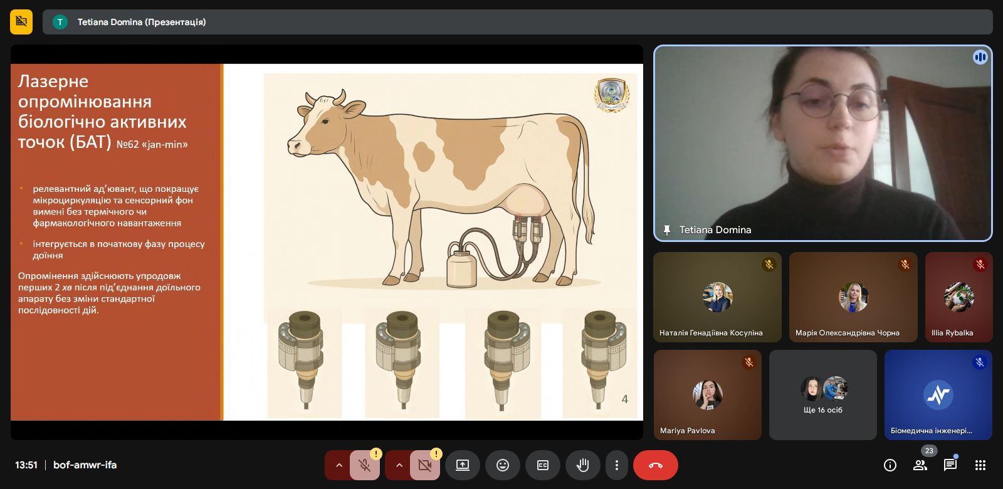Open the meeting details info icon
This screenshot has width=1003, height=489.
click(x=890, y=465)
